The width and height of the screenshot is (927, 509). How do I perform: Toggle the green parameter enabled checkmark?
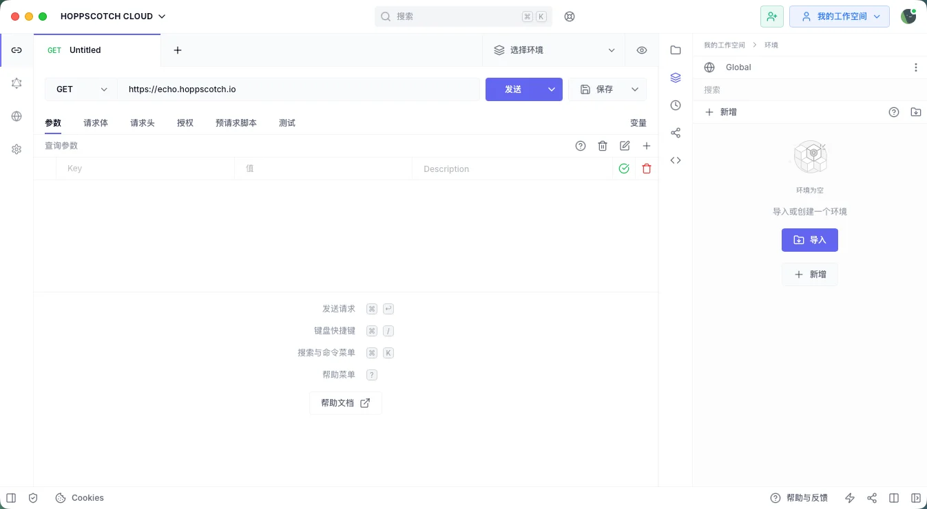[624, 169]
